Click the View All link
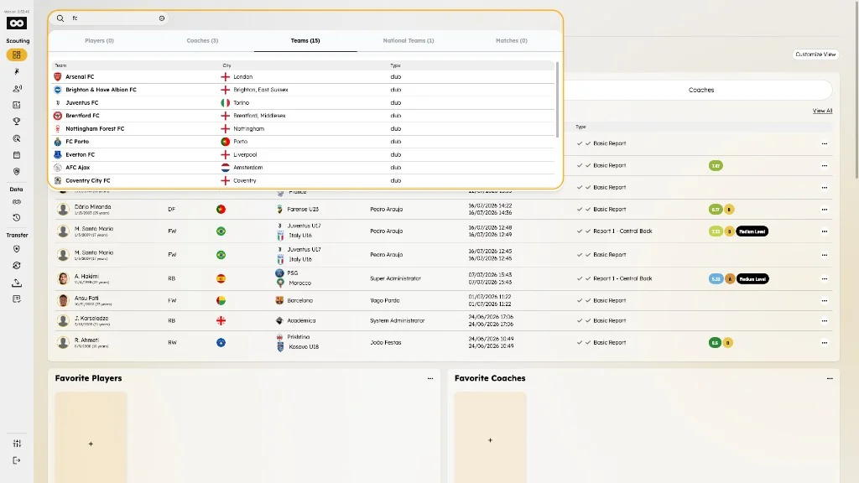This screenshot has height=483, width=859. pyautogui.click(x=822, y=111)
